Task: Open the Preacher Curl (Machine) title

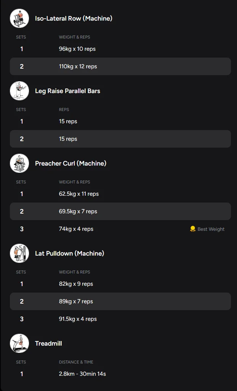Action: [70, 163]
